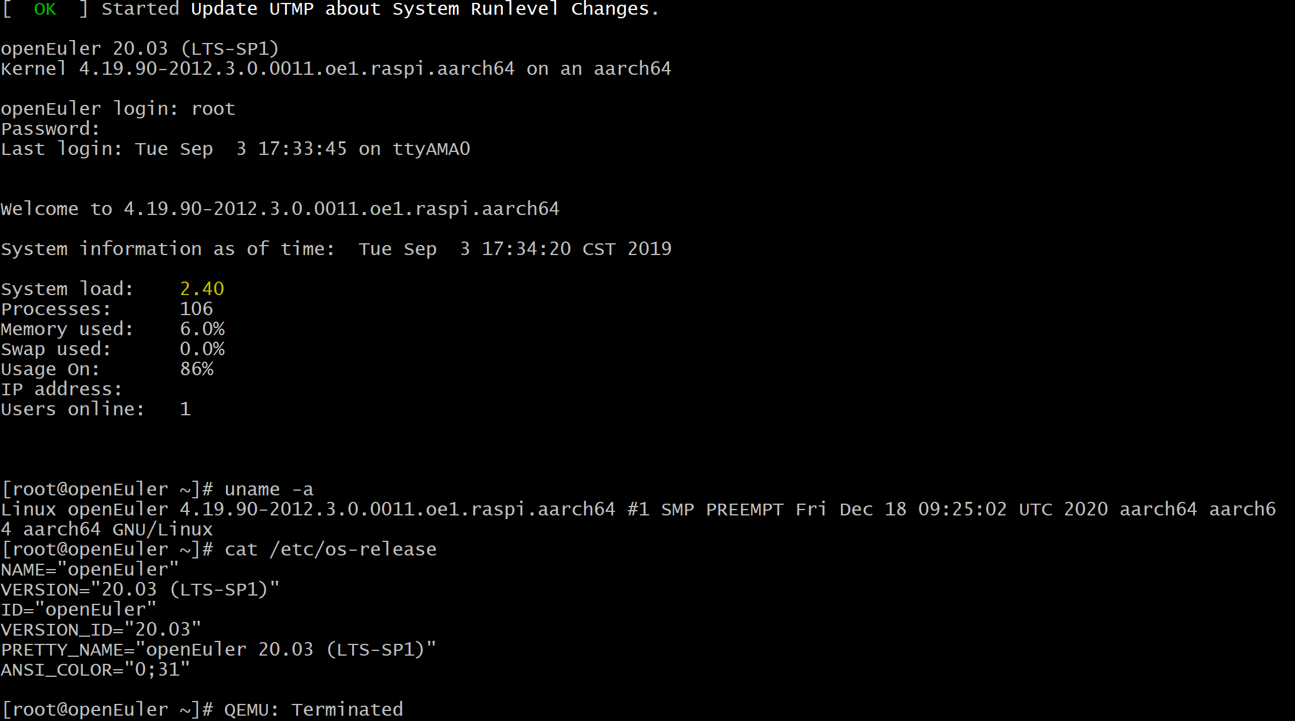1295x721 pixels.
Task: Click the Memory used value 6.0%
Action: tap(202, 329)
